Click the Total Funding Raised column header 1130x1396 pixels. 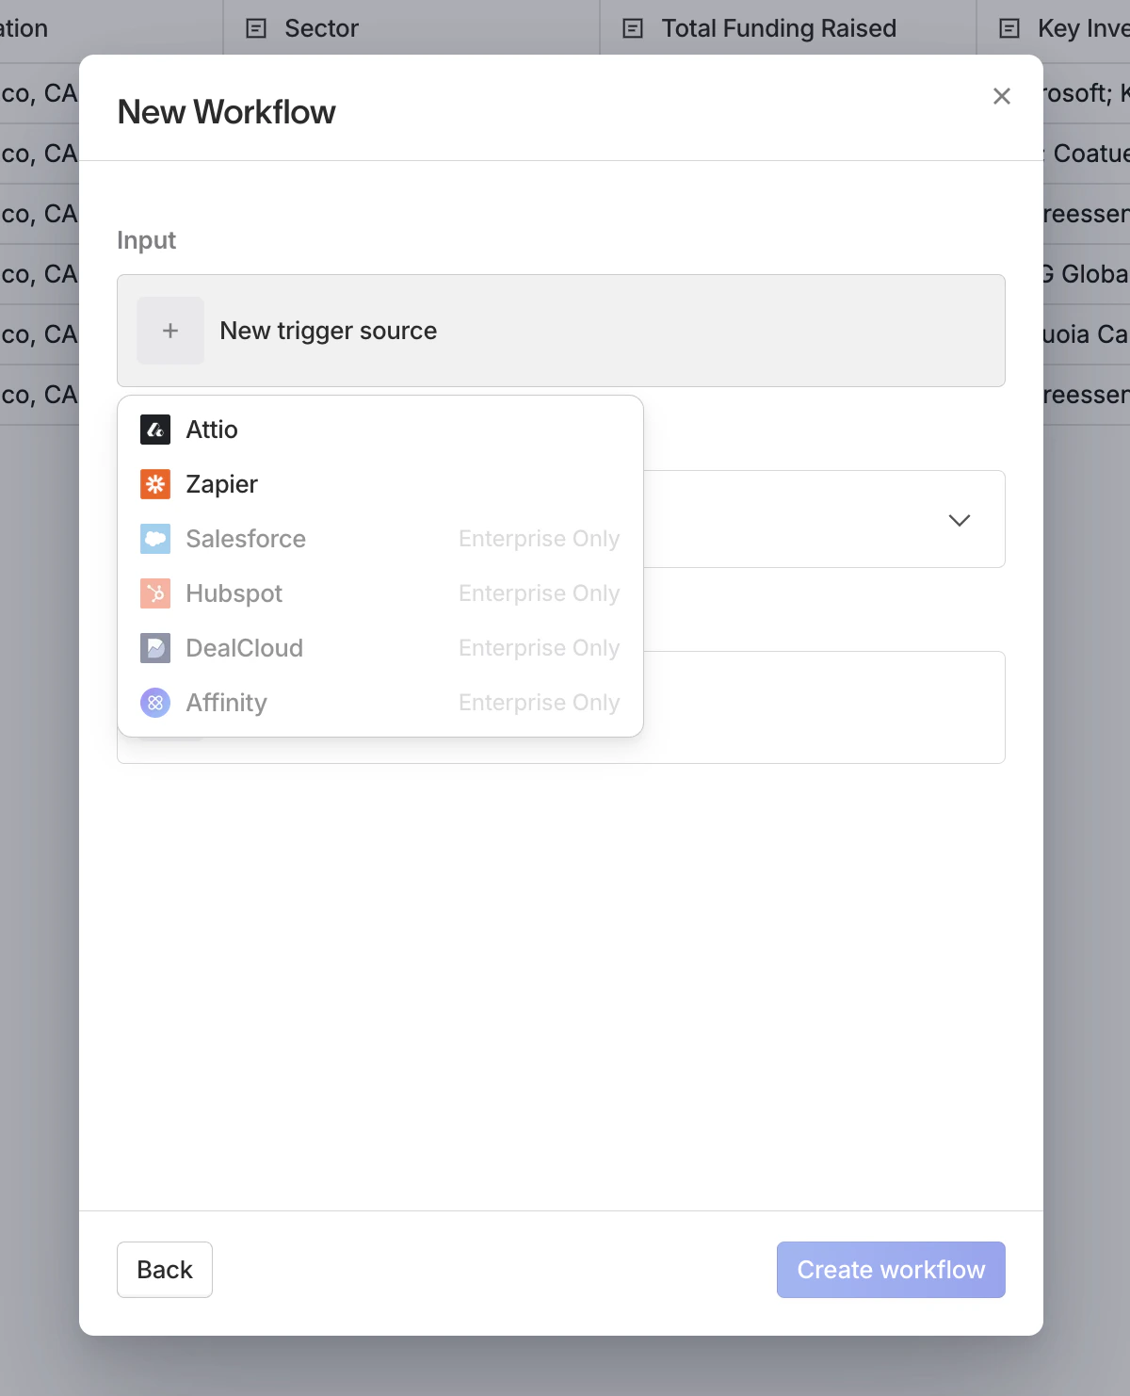pos(788,28)
